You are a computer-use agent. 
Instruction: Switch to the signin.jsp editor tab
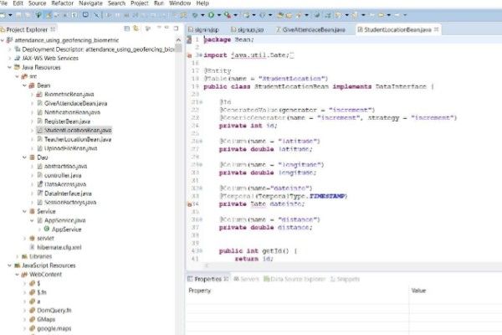pyautogui.click(x=203, y=29)
